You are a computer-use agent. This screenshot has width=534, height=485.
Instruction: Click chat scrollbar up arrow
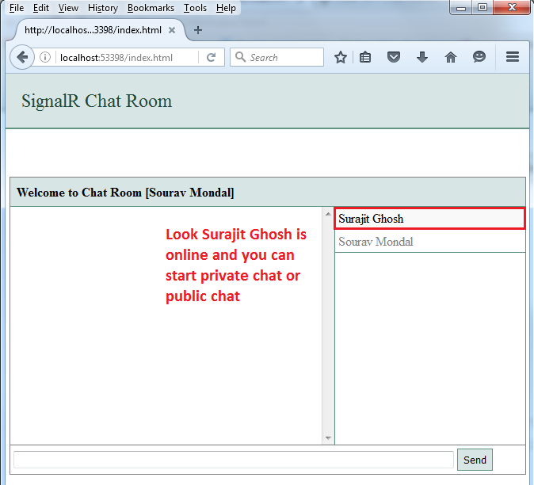click(x=328, y=214)
